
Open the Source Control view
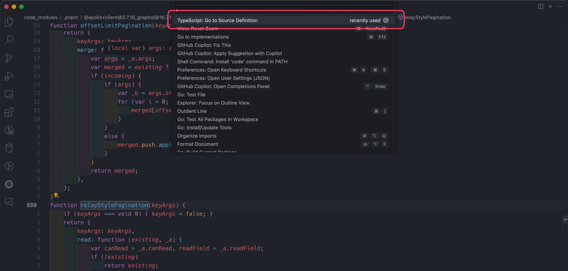pyautogui.click(x=9, y=58)
